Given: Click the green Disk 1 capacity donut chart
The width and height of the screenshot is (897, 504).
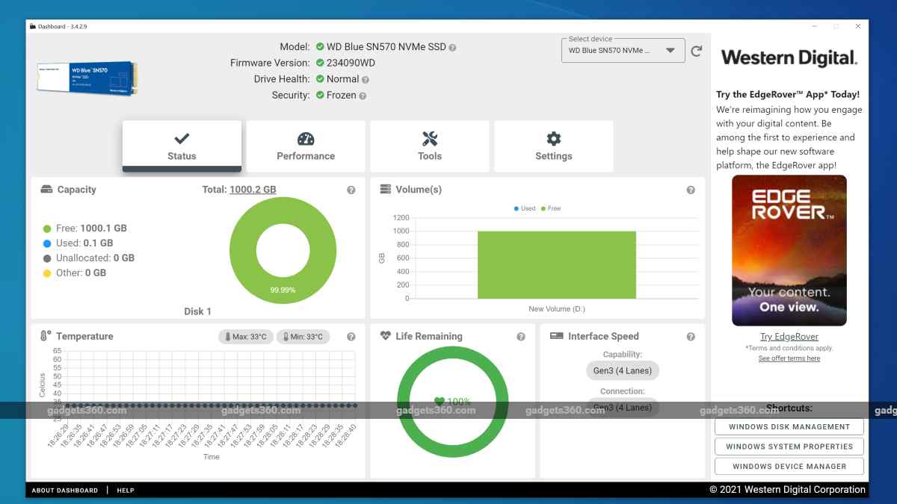Looking at the screenshot, I should click(x=283, y=250).
